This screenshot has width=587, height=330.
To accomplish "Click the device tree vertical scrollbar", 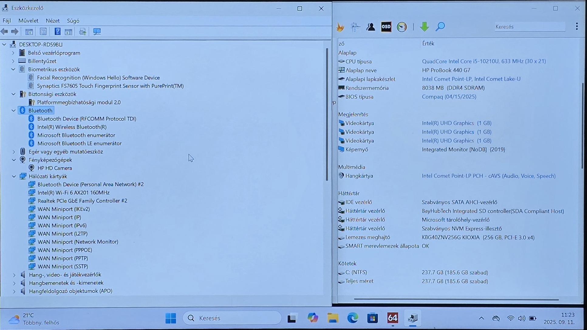I will pyautogui.click(x=327, y=114).
